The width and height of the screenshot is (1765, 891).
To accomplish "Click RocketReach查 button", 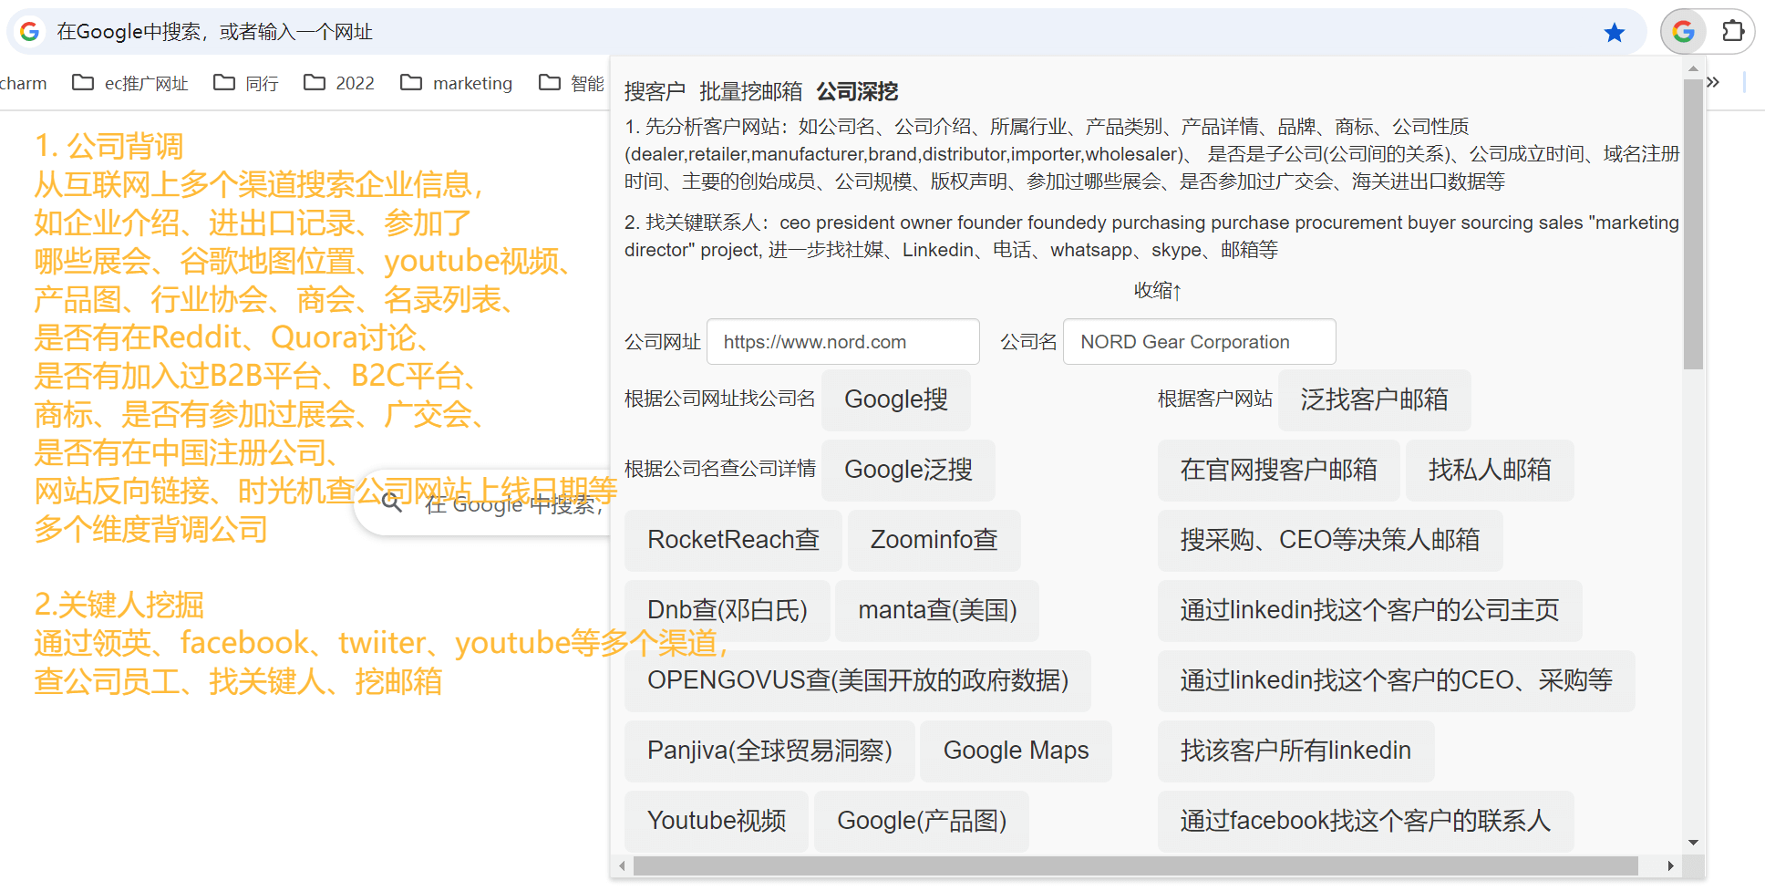I will (733, 540).
